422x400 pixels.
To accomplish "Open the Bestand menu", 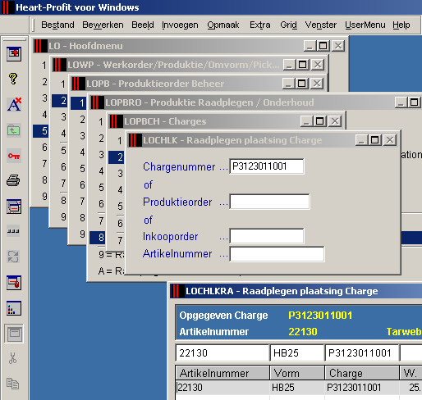I will (x=57, y=25).
